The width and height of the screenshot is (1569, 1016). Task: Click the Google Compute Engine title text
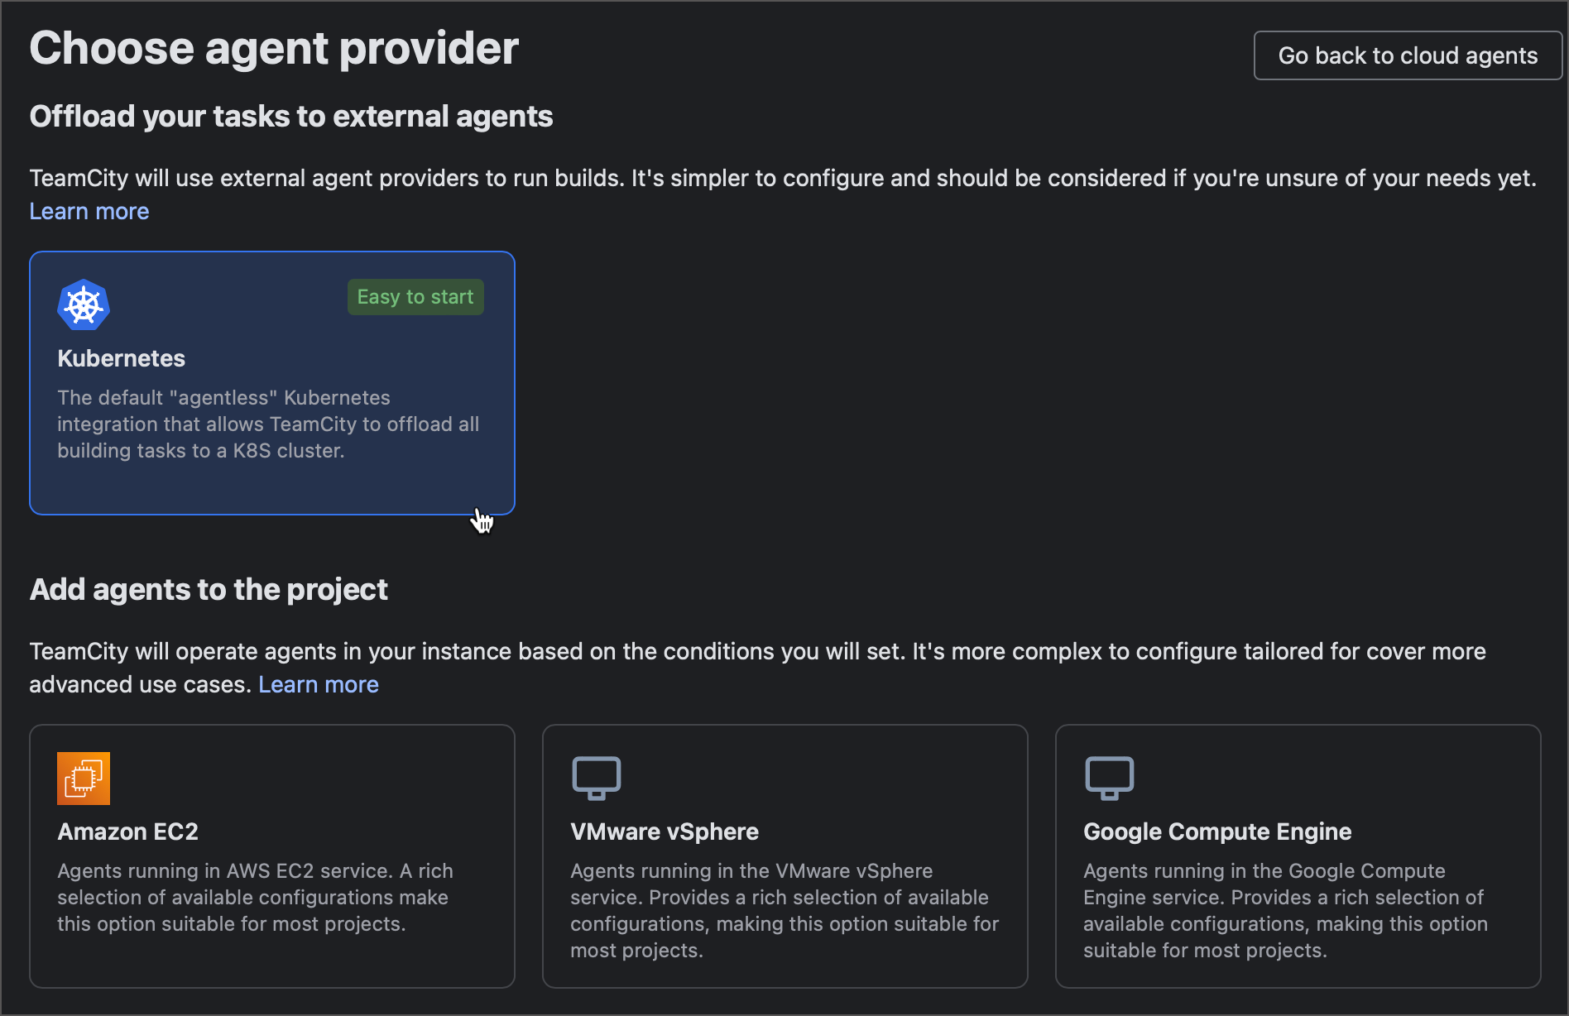1216,831
